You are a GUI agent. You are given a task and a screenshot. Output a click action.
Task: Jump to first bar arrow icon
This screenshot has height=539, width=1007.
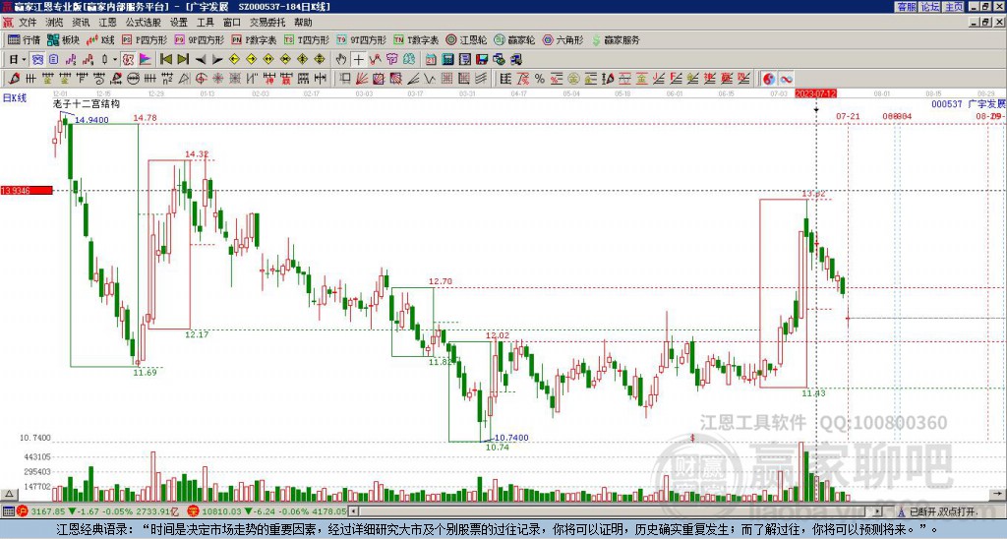165,60
